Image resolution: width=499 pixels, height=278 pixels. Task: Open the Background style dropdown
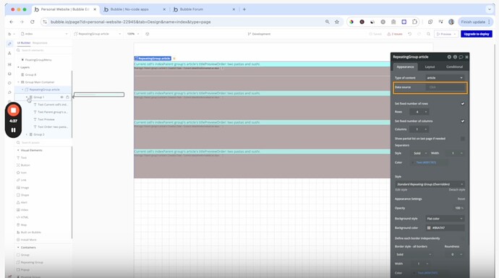tap(445, 219)
